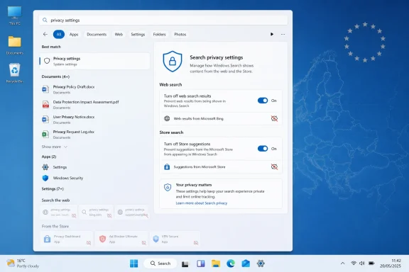Expand Show more under Documents
409x272 pixels.
coord(54,147)
